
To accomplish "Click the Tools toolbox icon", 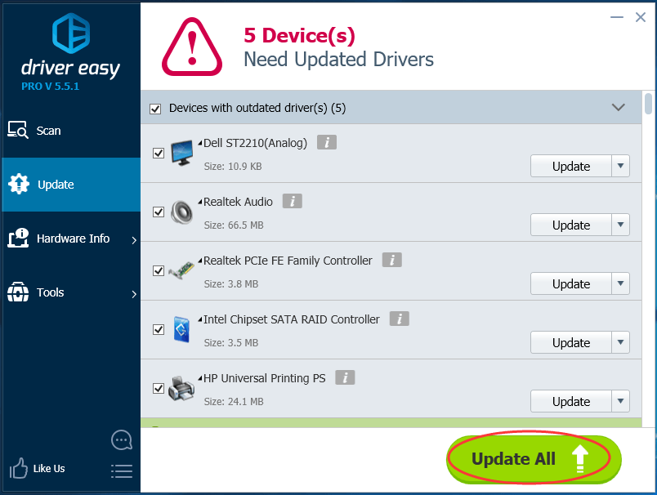I will point(18,292).
